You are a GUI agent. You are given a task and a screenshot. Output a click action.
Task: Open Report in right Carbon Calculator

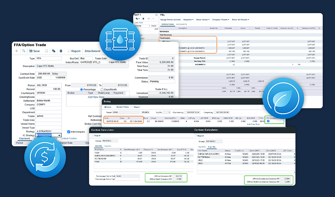tap(200, 136)
